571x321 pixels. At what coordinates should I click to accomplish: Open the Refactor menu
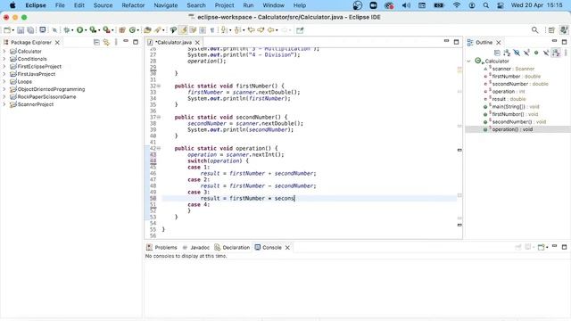pyautogui.click(x=133, y=5)
